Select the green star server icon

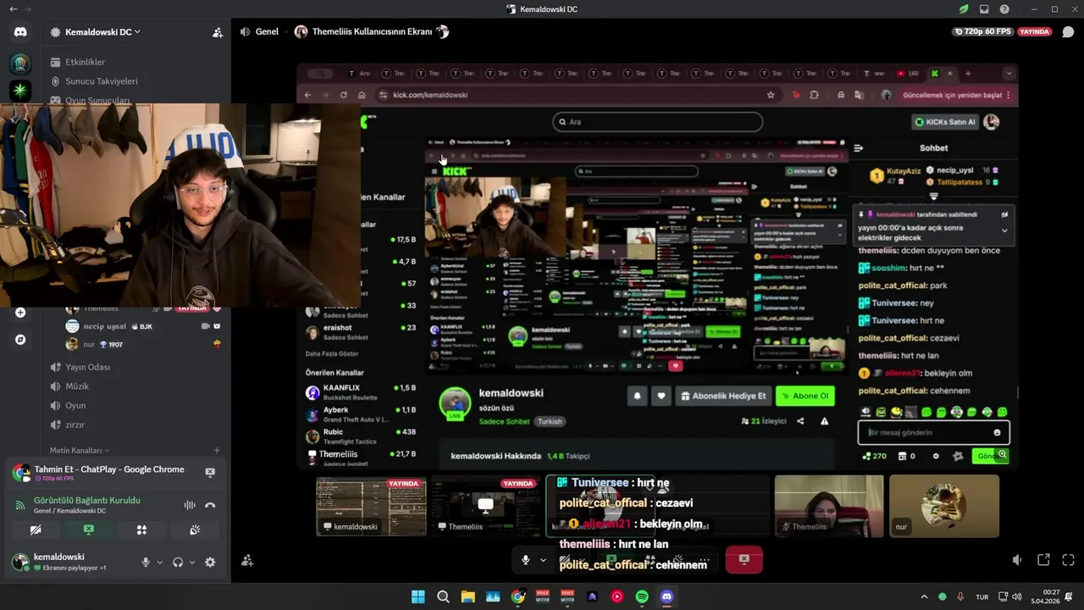(20, 90)
